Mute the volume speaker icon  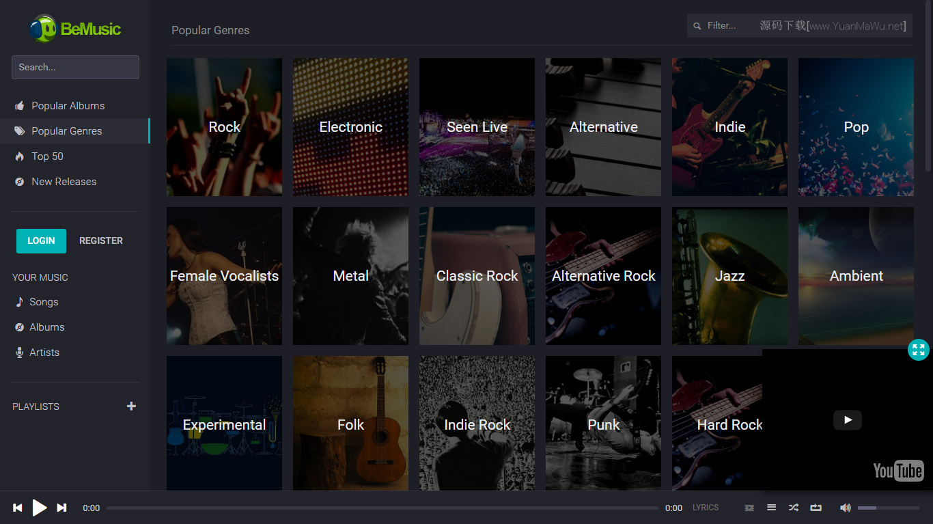click(x=845, y=508)
